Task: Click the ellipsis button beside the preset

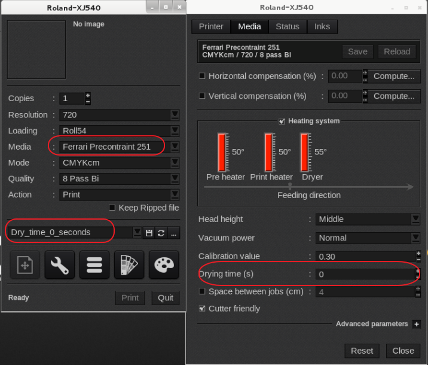Action: tap(174, 233)
